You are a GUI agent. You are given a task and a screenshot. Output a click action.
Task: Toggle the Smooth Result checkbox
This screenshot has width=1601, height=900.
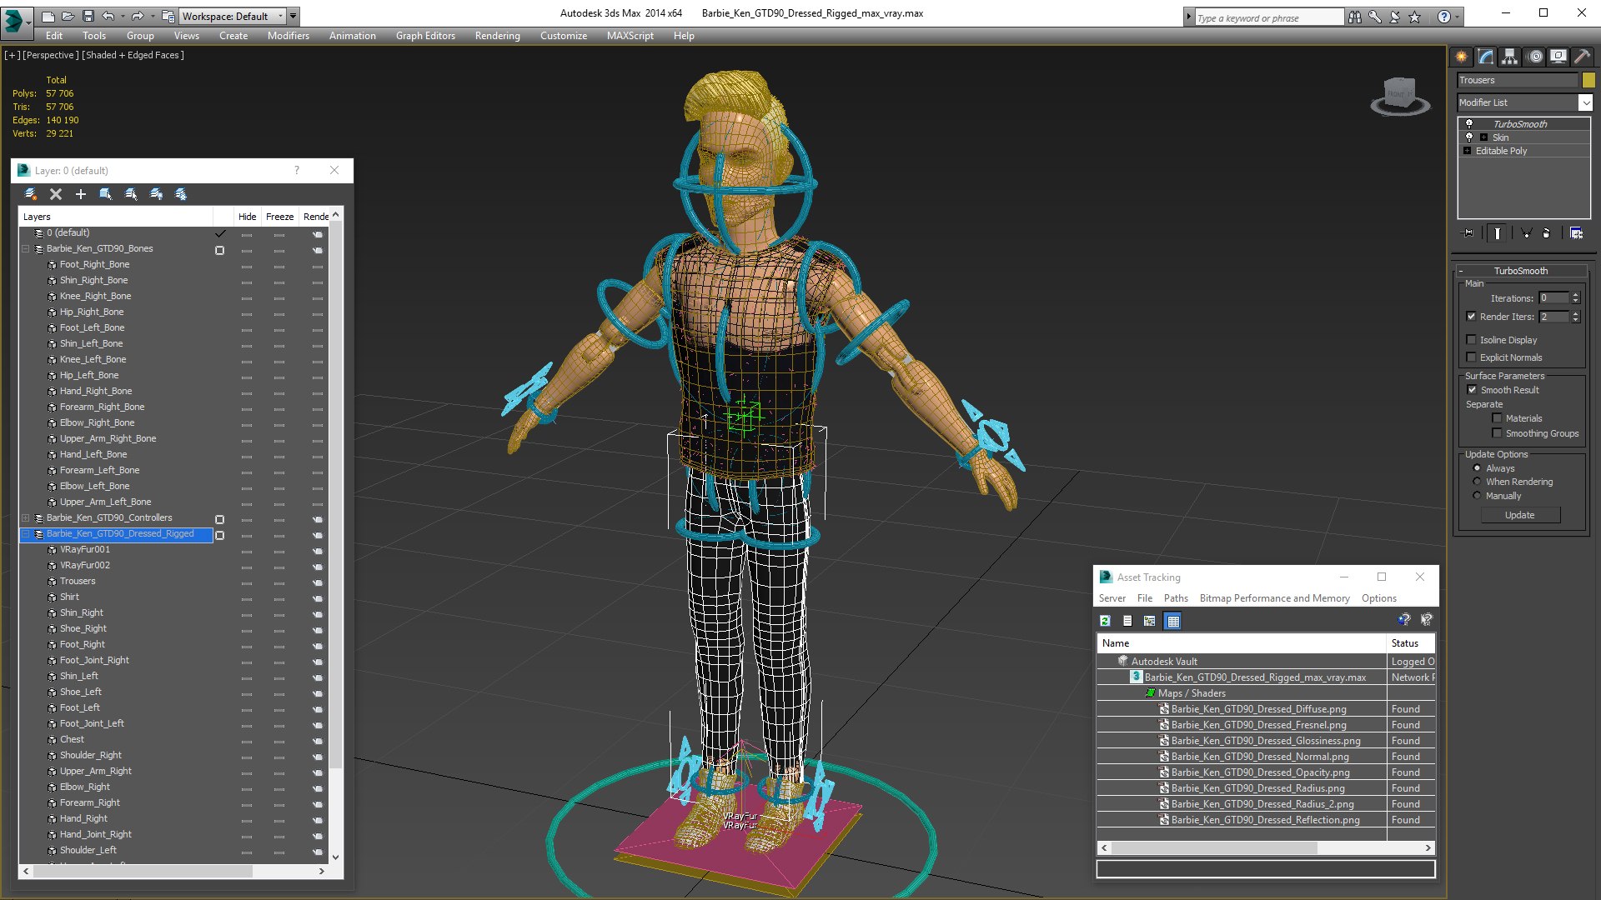click(x=1472, y=390)
